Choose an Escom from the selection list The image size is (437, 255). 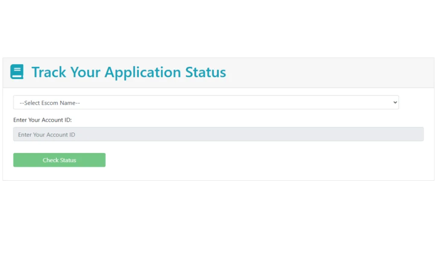coord(206,103)
